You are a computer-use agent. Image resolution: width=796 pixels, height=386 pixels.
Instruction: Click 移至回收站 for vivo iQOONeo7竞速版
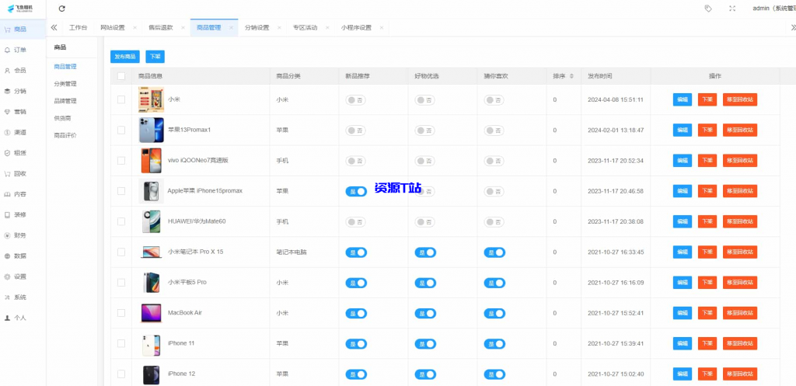click(740, 161)
